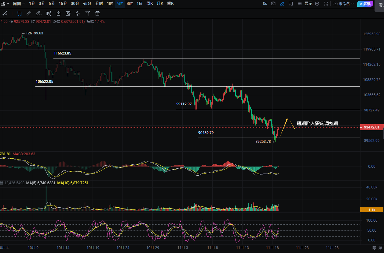
Task: Select the ruler measurement tool
Action: (x=29, y=13)
